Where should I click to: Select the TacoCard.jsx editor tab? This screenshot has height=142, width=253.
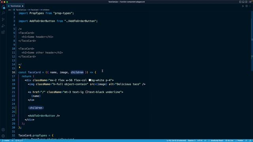pyautogui.click(x=16, y=6)
